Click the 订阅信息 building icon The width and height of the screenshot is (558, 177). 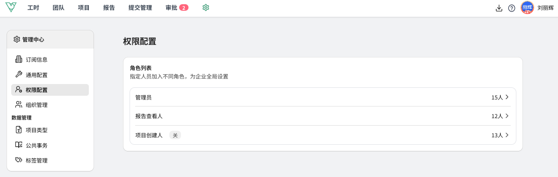pyautogui.click(x=19, y=59)
